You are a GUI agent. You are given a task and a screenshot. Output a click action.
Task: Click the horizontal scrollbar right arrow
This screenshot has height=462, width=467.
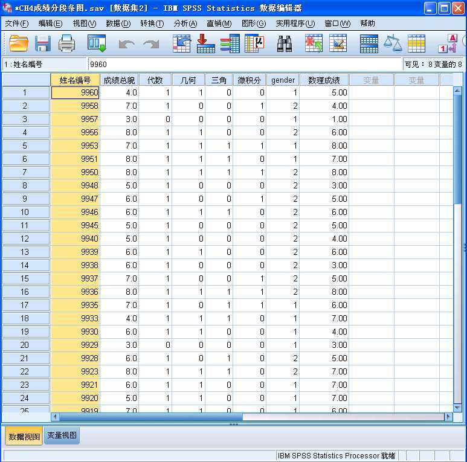448,417
